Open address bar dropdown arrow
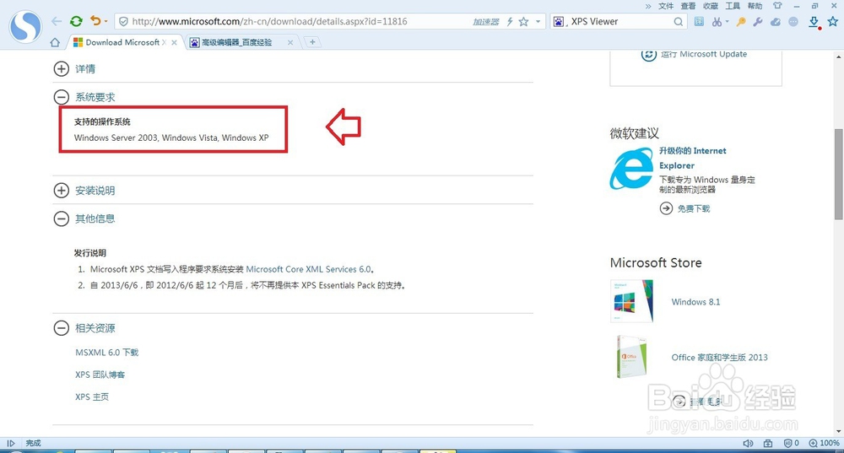This screenshot has width=844, height=453. (538, 22)
